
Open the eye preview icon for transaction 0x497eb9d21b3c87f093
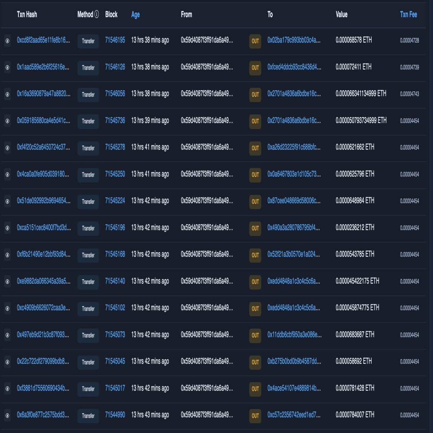[7, 335]
